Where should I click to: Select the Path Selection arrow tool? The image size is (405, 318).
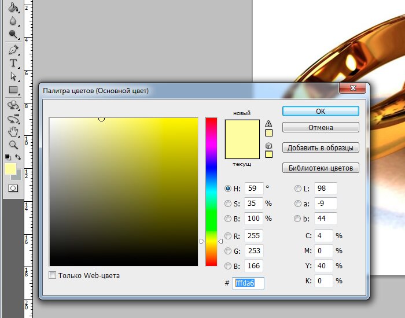pos(13,76)
